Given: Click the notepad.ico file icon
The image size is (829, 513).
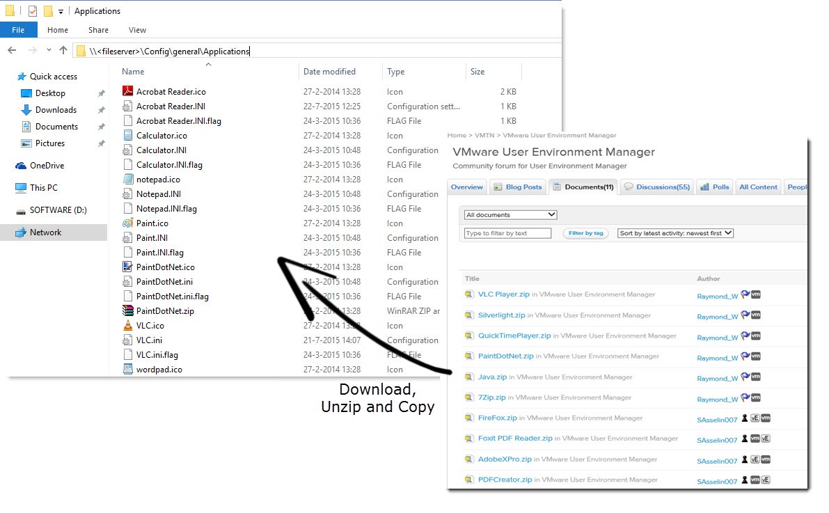Looking at the screenshot, I should [127, 180].
